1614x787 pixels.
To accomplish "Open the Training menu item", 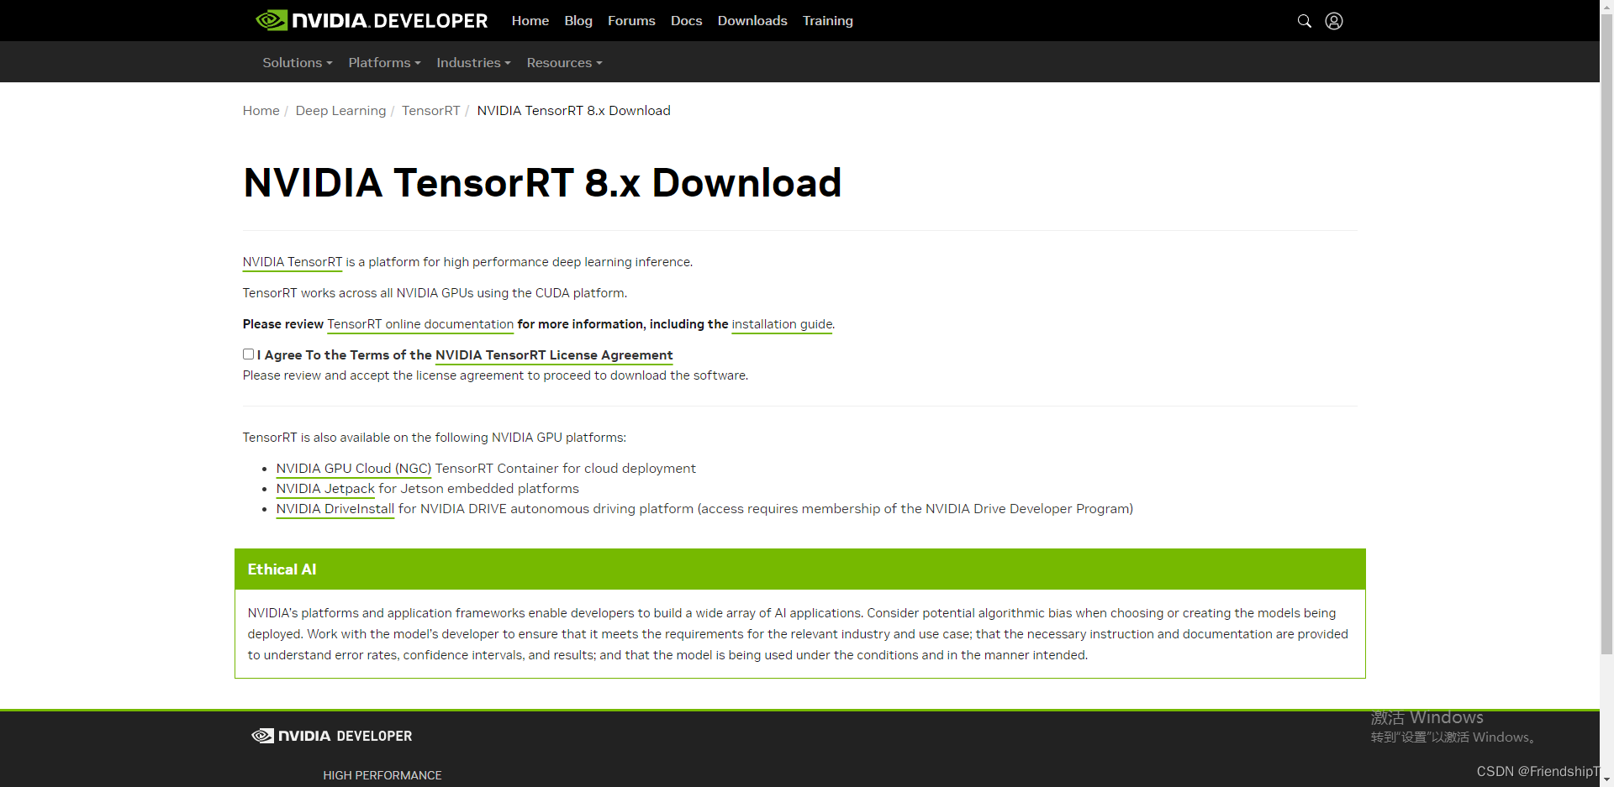I will (x=828, y=21).
